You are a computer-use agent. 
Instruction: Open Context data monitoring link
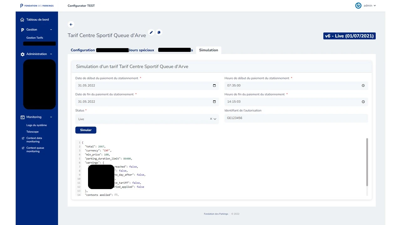[34, 140]
